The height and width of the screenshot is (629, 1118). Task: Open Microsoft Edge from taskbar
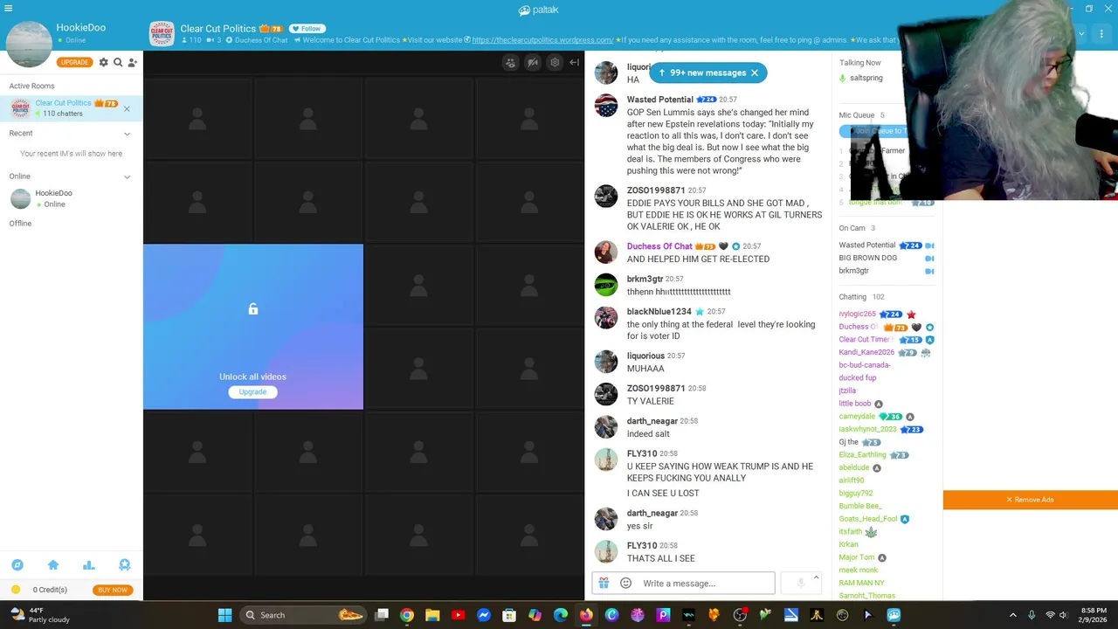point(561,615)
